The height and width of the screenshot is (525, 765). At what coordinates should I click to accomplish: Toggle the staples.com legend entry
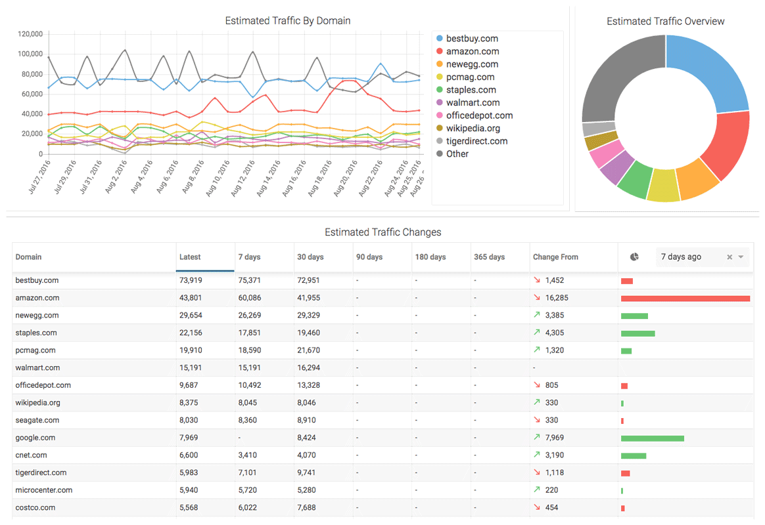click(466, 90)
